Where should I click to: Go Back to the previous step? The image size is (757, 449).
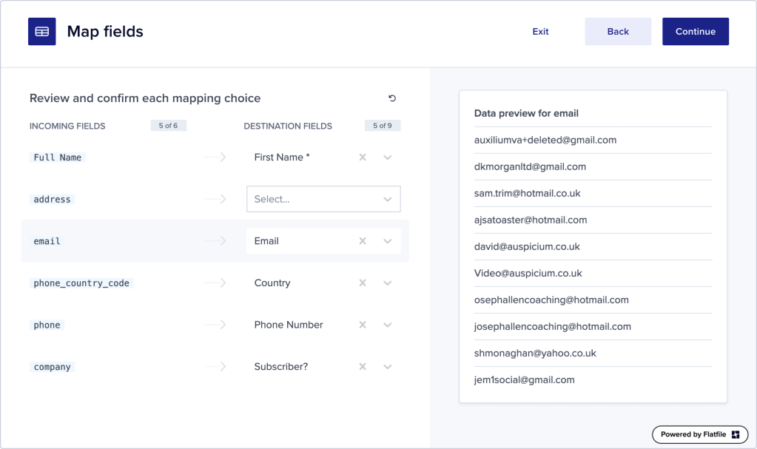pos(618,32)
